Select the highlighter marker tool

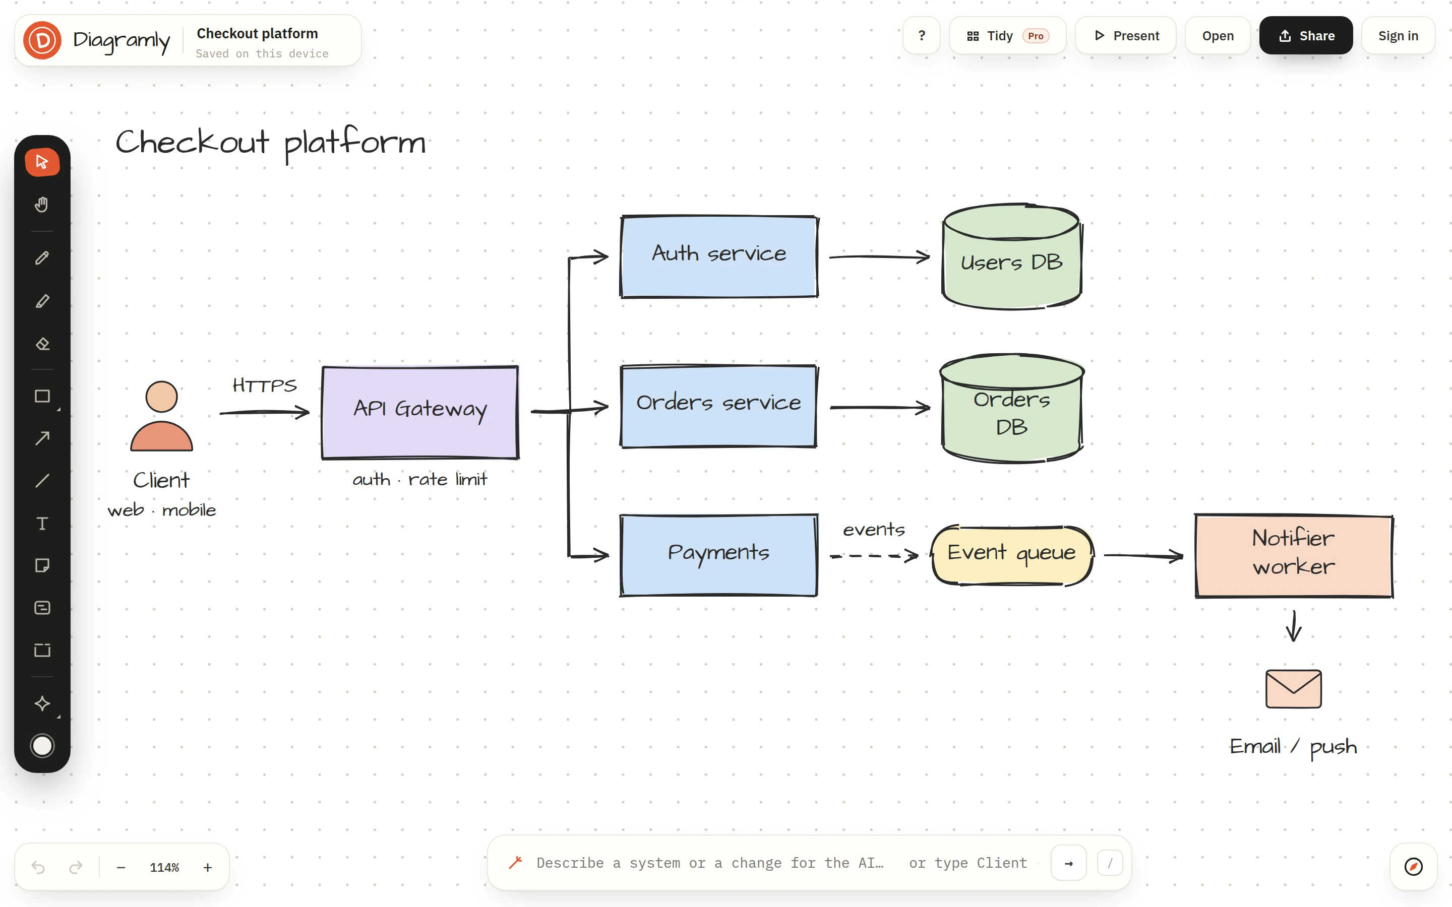pos(42,301)
